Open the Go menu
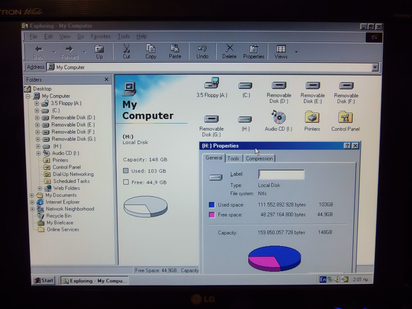 pyautogui.click(x=81, y=37)
